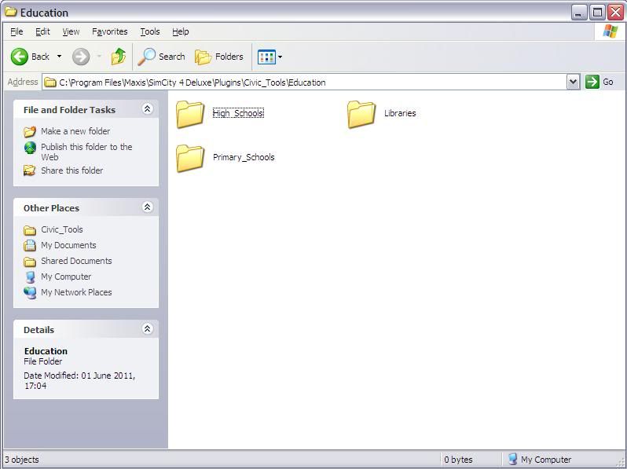This screenshot has height=469, width=627.
Task: Click the High_Schools folder name
Action: [x=238, y=113]
